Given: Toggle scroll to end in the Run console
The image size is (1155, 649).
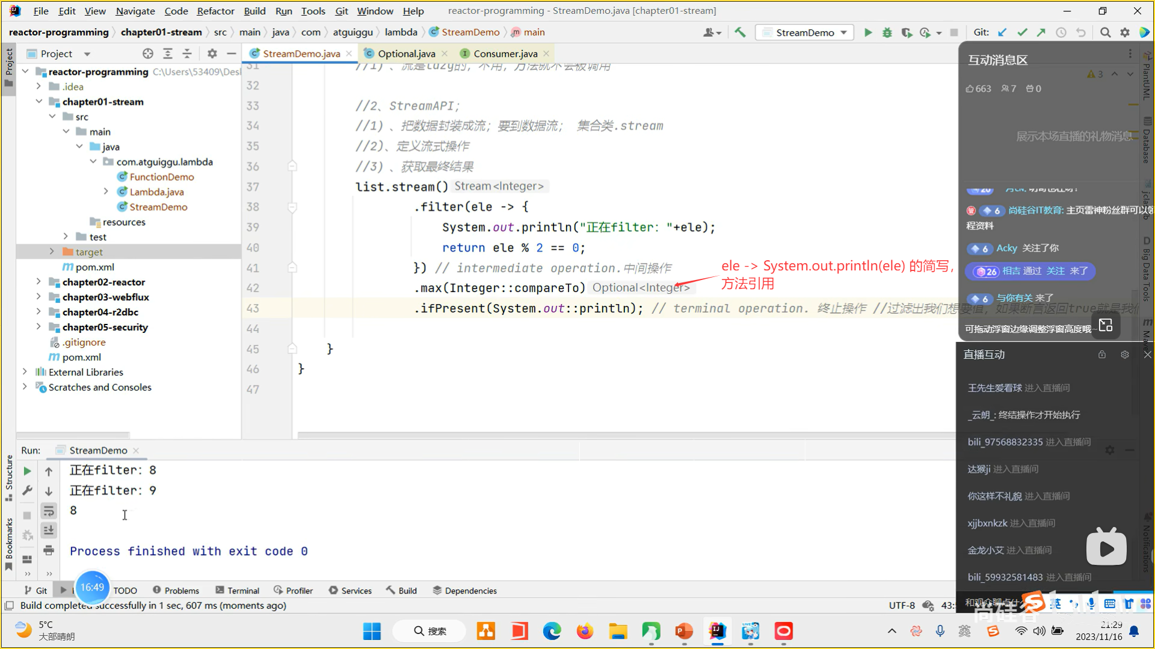Looking at the screenshot, I should click(x=49, y=531).
